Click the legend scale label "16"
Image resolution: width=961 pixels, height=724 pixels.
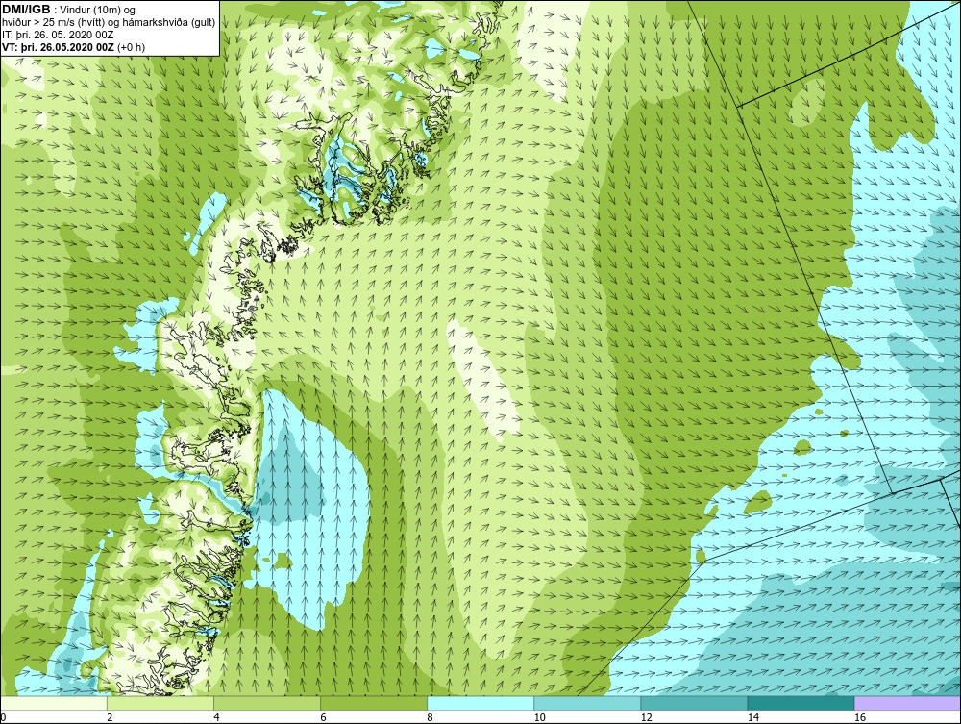859,717
